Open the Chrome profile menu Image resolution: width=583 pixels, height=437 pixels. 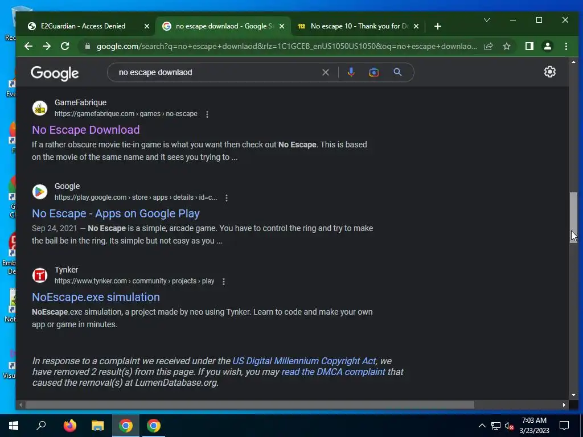coord(547,46)
